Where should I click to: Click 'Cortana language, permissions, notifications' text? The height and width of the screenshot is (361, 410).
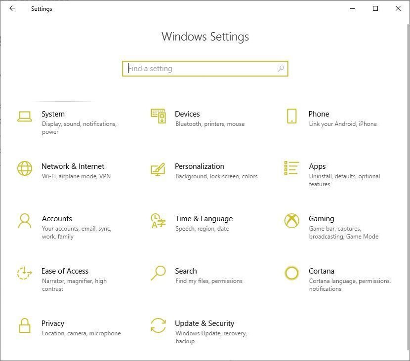tap(350, 284)
